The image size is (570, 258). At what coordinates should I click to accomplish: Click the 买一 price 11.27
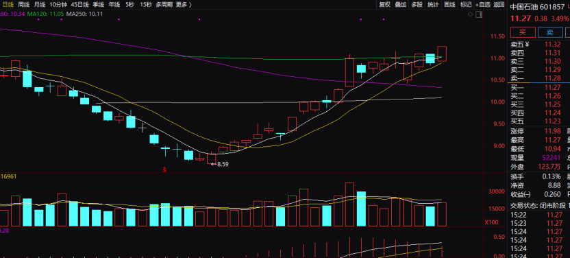click(x=553, y=87)
